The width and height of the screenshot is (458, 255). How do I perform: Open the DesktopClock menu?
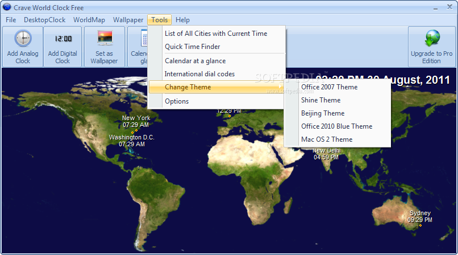coord(45,20)
